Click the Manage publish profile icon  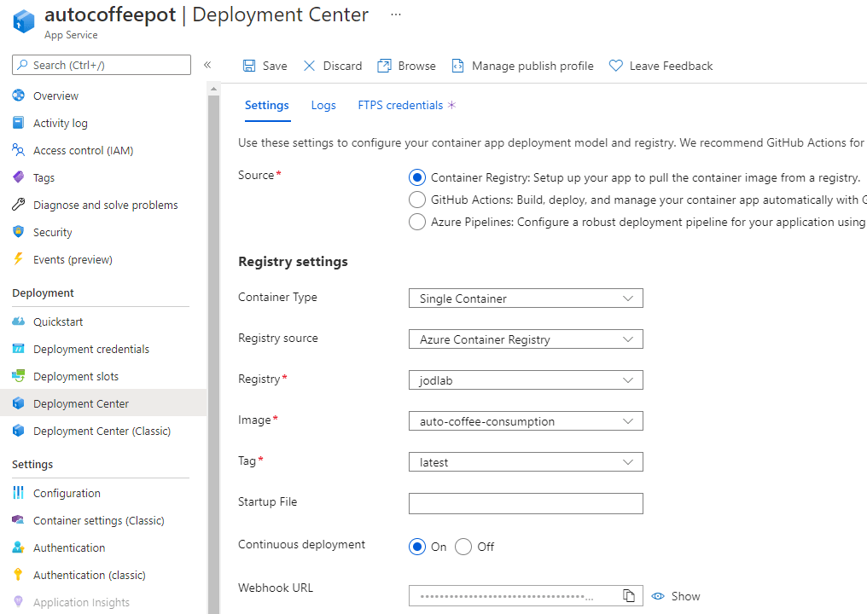point(458,66)
